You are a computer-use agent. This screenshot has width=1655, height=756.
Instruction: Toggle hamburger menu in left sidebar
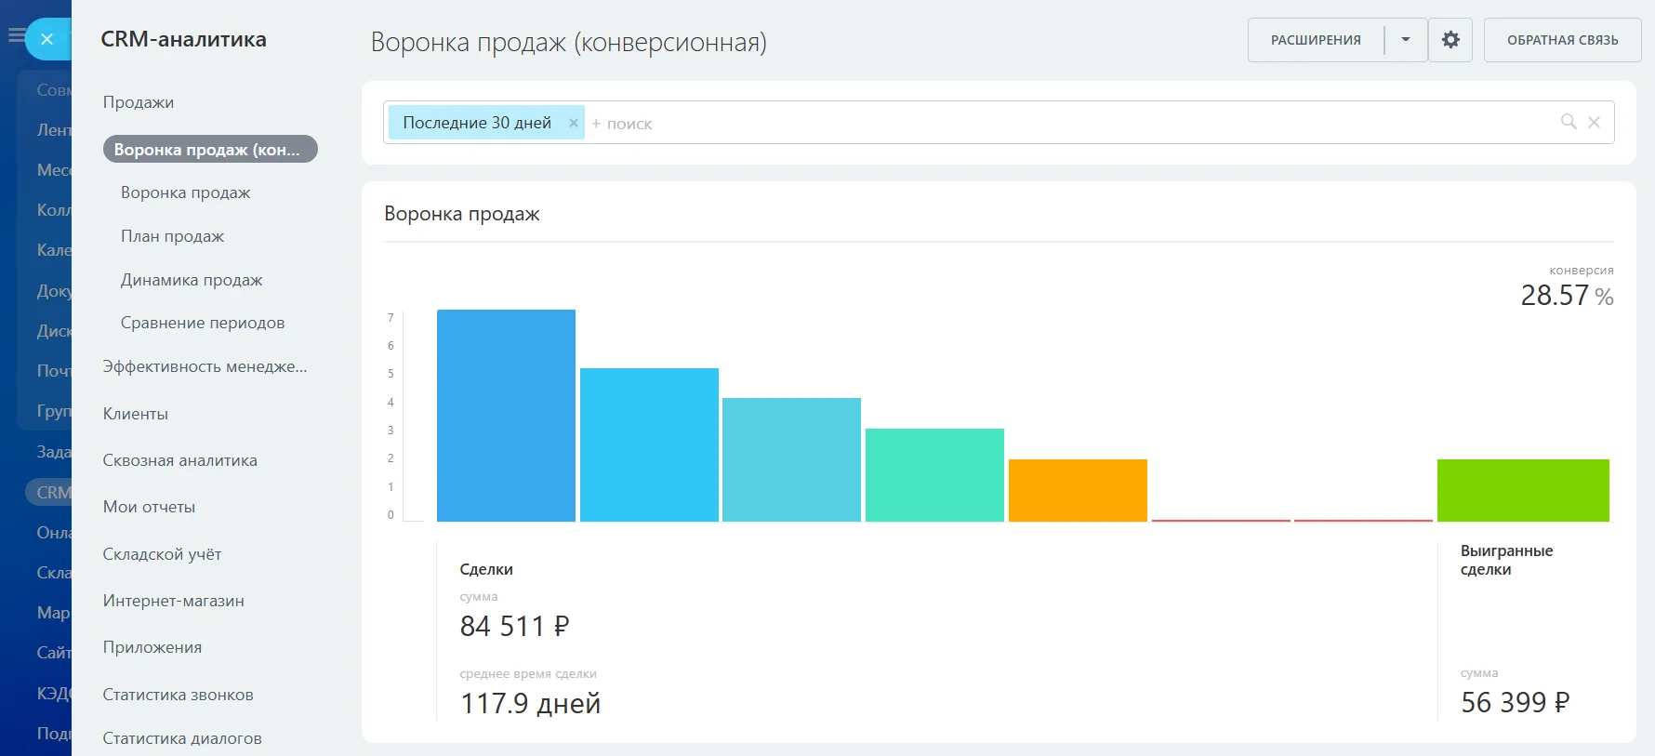15,36
